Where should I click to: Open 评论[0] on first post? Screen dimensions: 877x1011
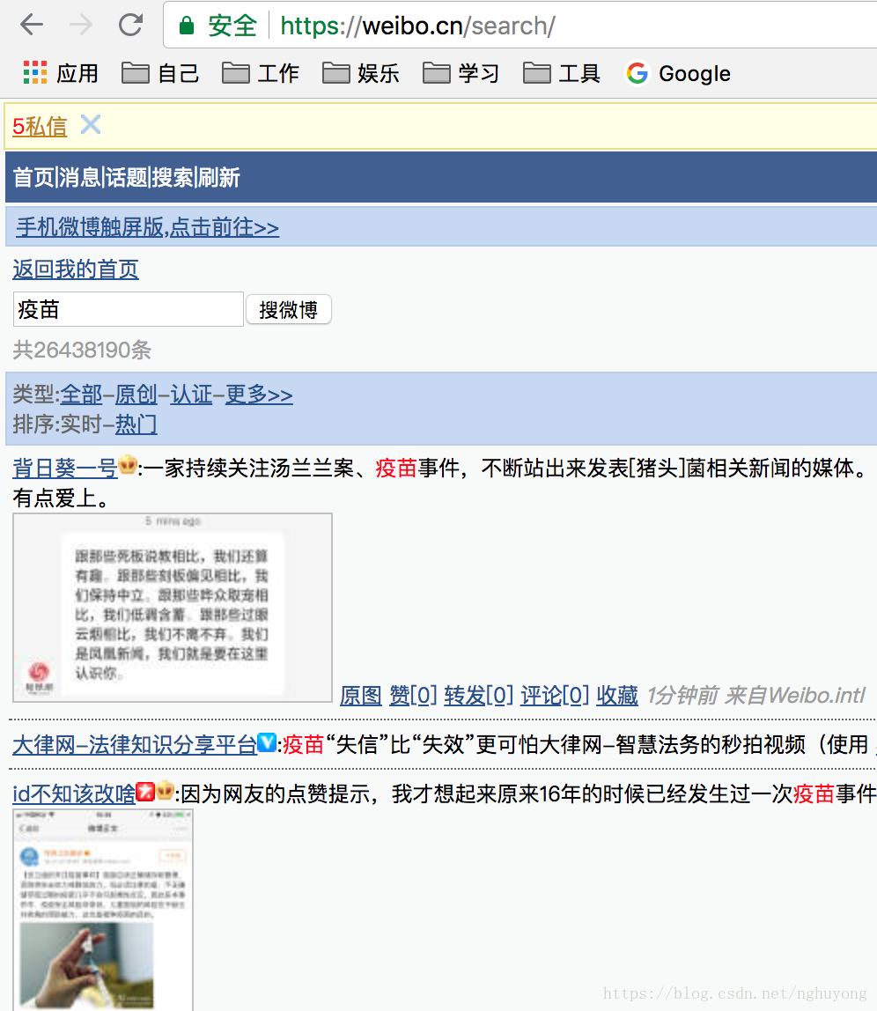click(x=555, y=695)
